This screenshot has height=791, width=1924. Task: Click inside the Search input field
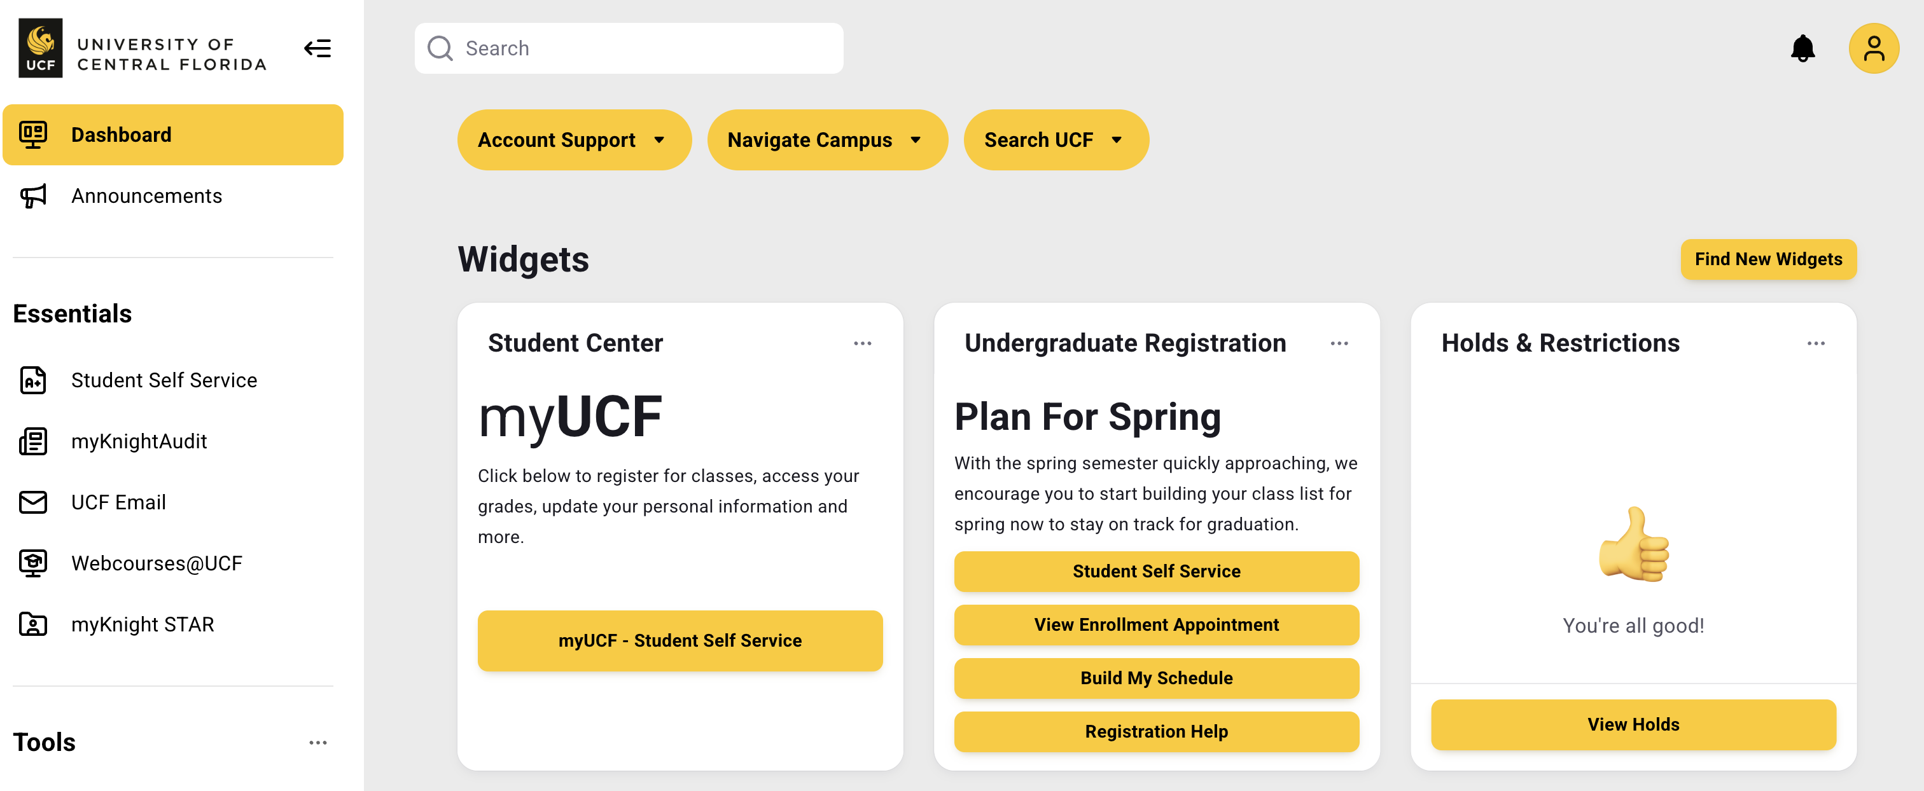pos(627,48)
